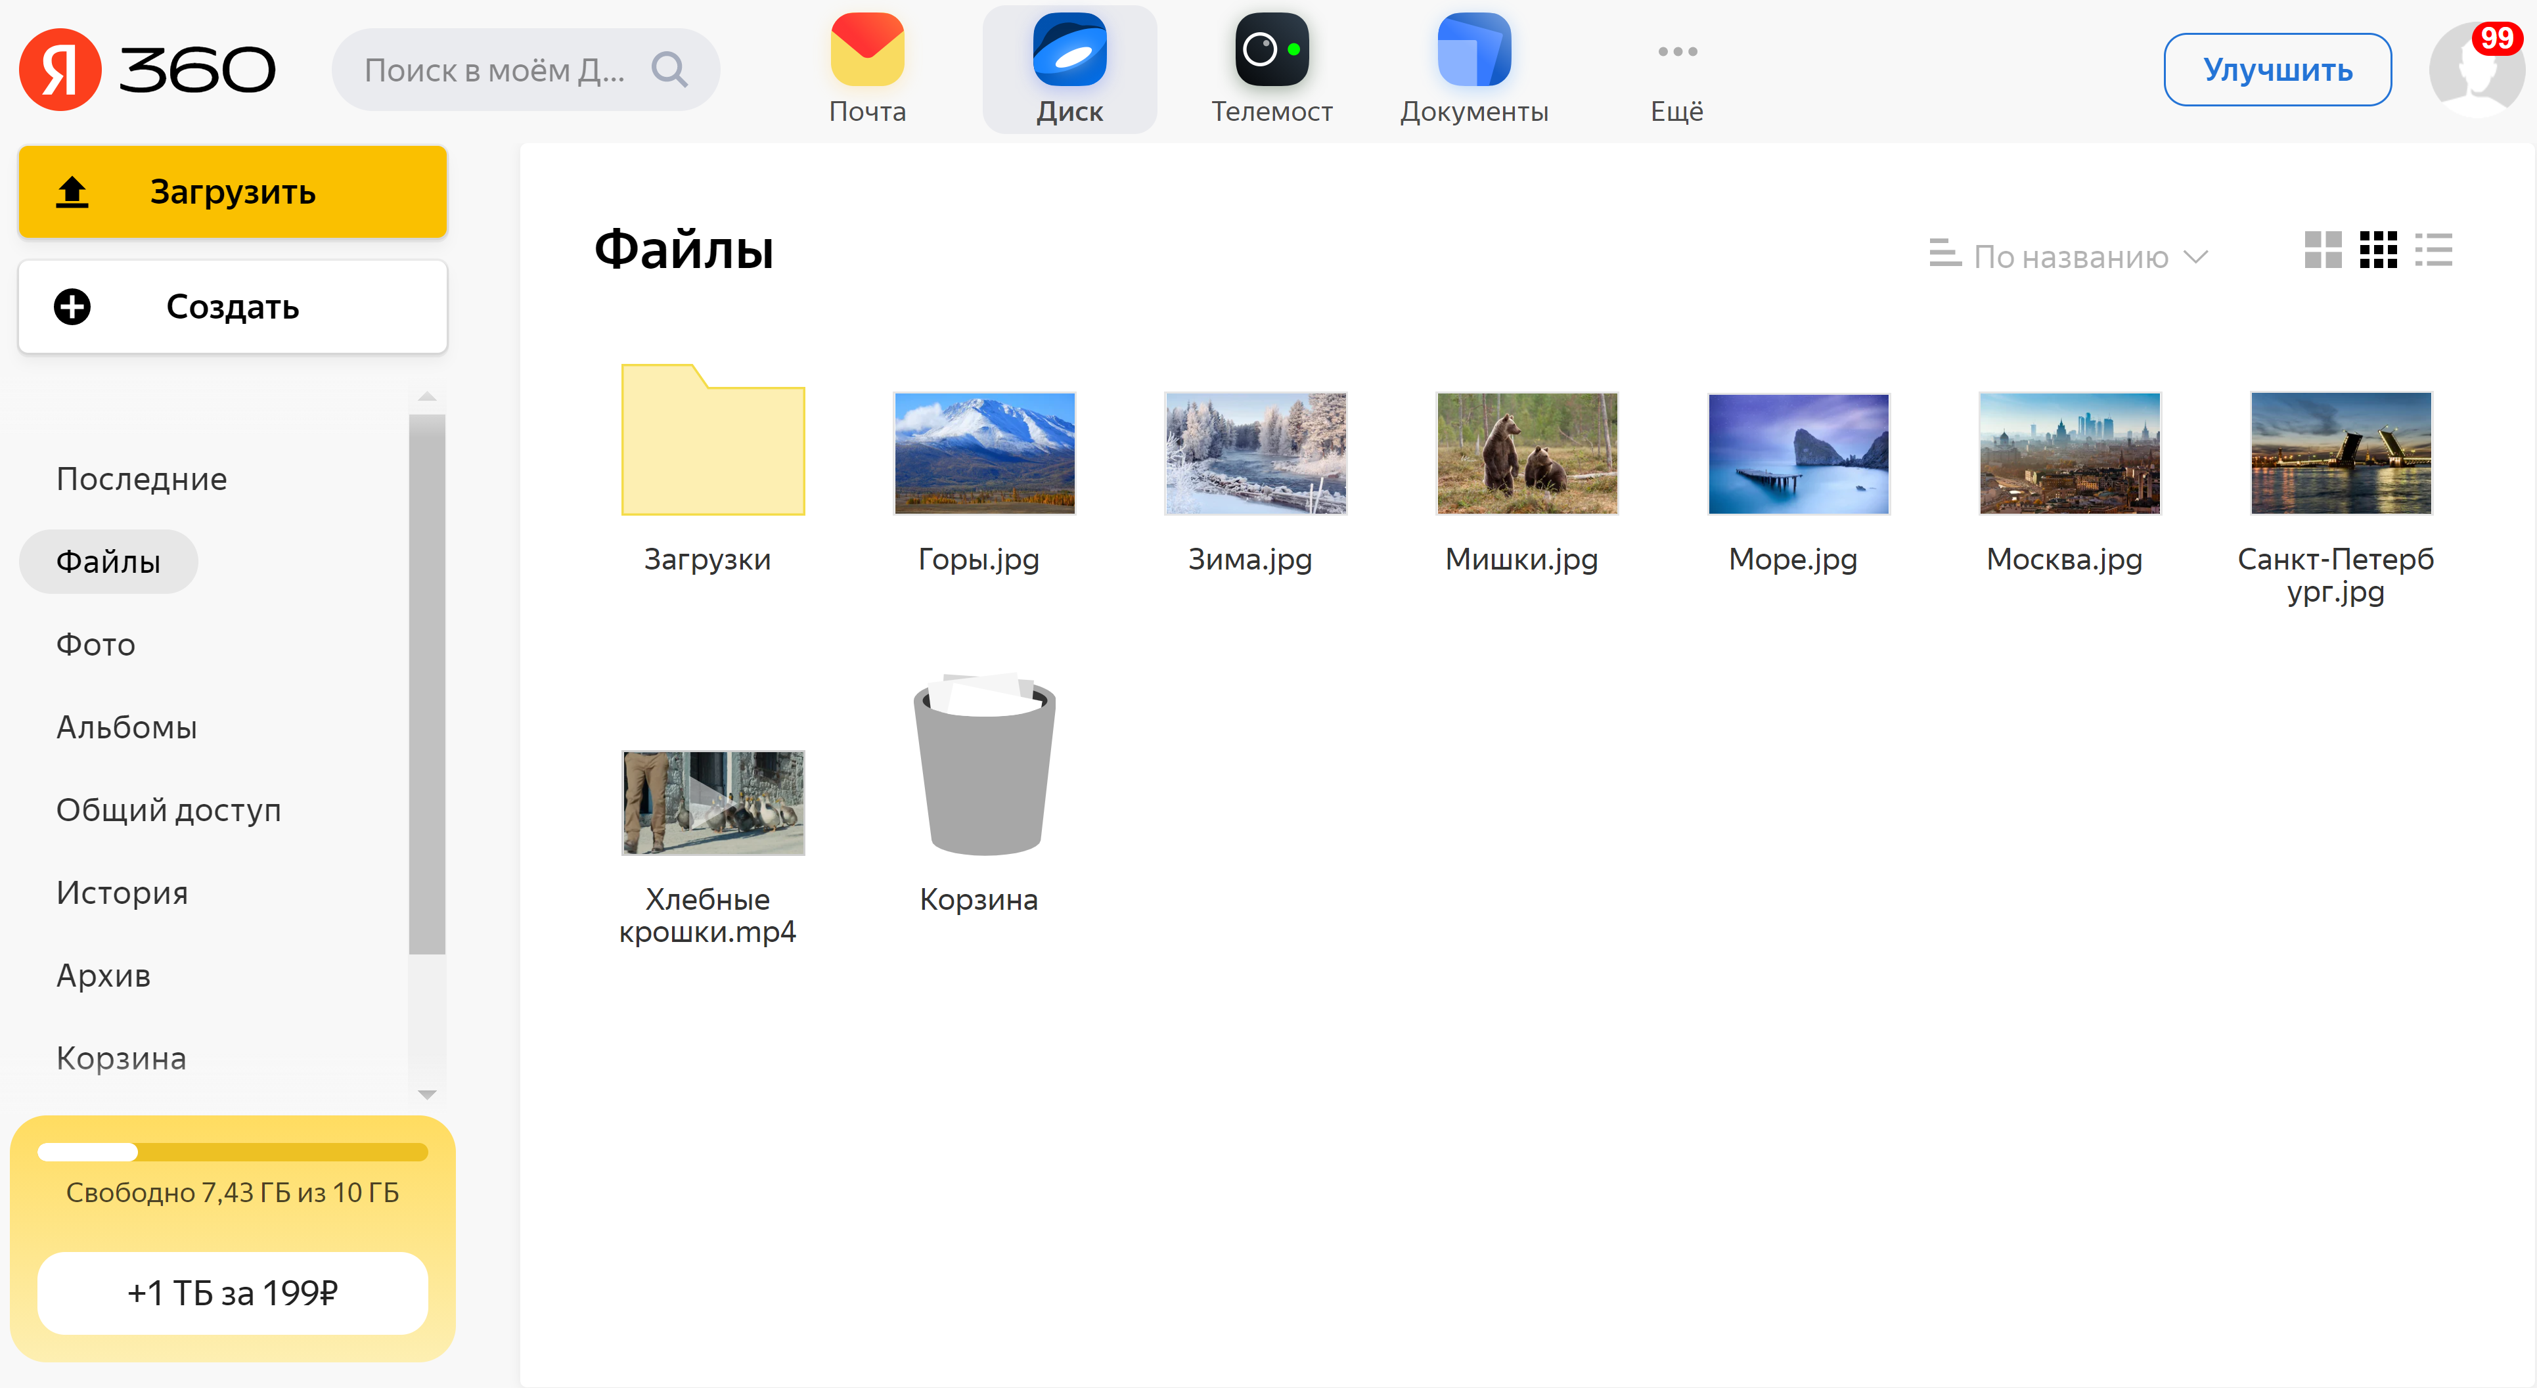Open the Корзина trash bin icon in files
2537x1388 pixels.
(x=984, y=765)
